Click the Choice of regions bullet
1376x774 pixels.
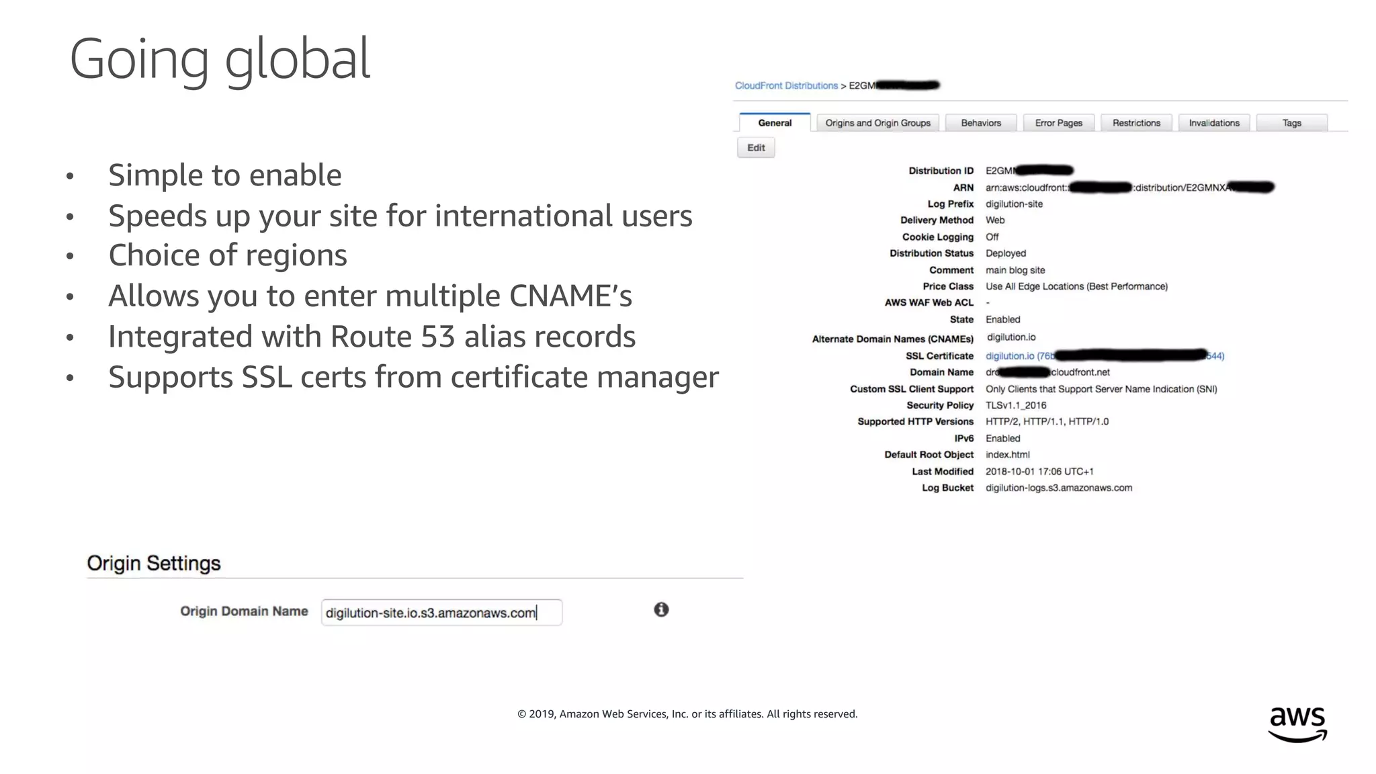tap(227, 255)
